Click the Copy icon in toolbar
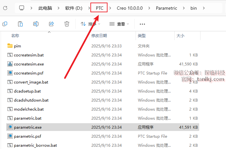 tap(5, 24)
